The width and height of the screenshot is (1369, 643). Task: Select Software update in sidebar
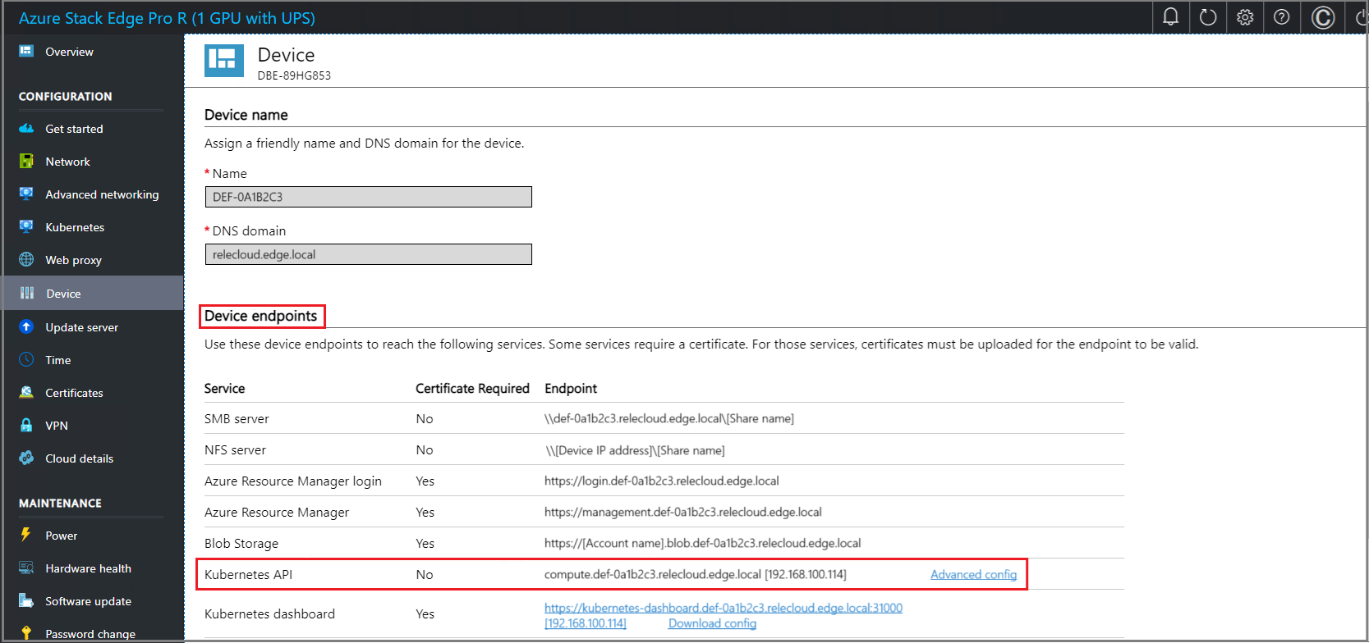coord(88,601)
